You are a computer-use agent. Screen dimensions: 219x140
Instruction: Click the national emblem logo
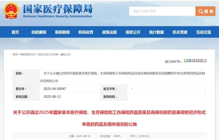coord(11,11)
